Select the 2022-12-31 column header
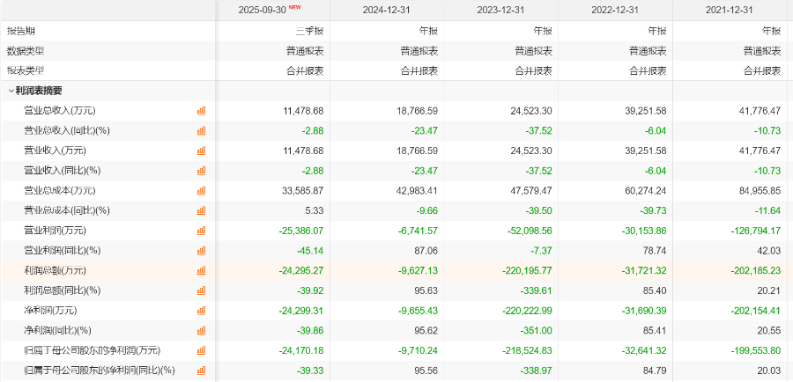Screen dimensions: 793x382 615,11
